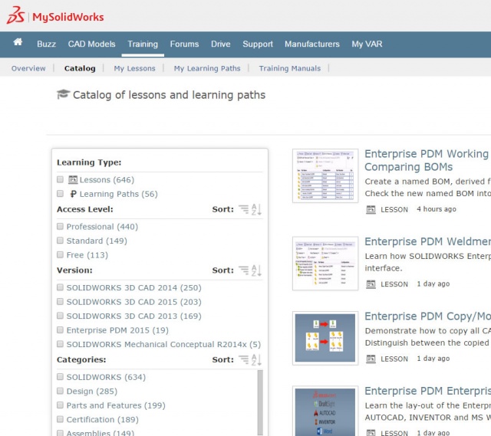Image resolution: width=491 pixels, height=436 pixels.
Task: Click the Lessons type icon in filter
Action: [x=73, y=179]
